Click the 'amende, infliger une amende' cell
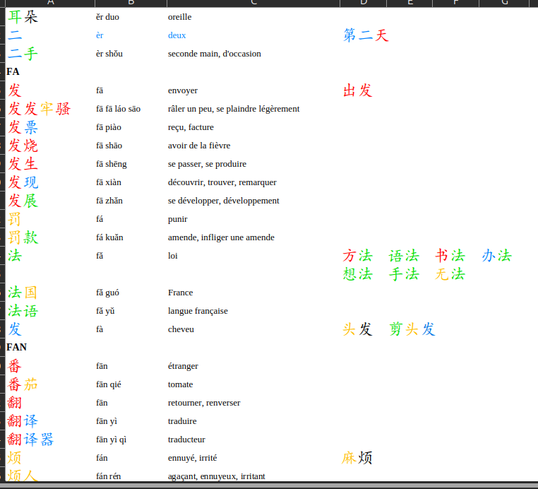The height and width of the screenshot is (489, 538). 221,237
